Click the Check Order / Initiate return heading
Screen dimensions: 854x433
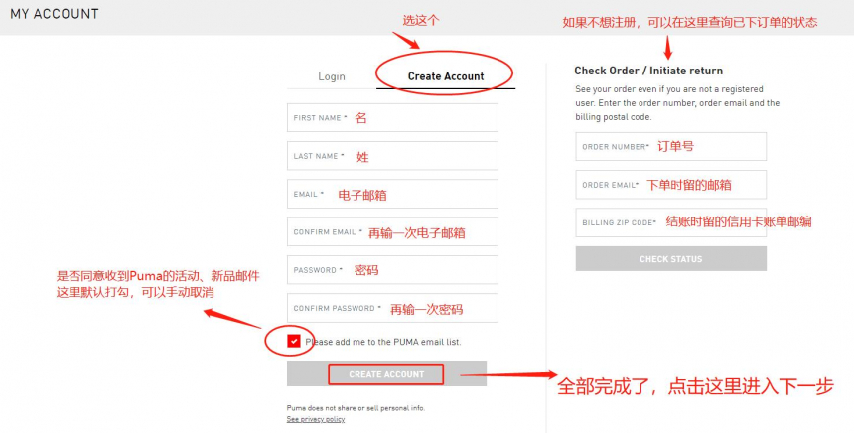648,71
